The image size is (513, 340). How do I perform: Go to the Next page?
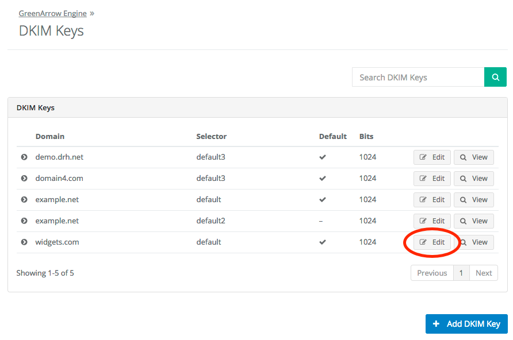[x=484, y=273]
